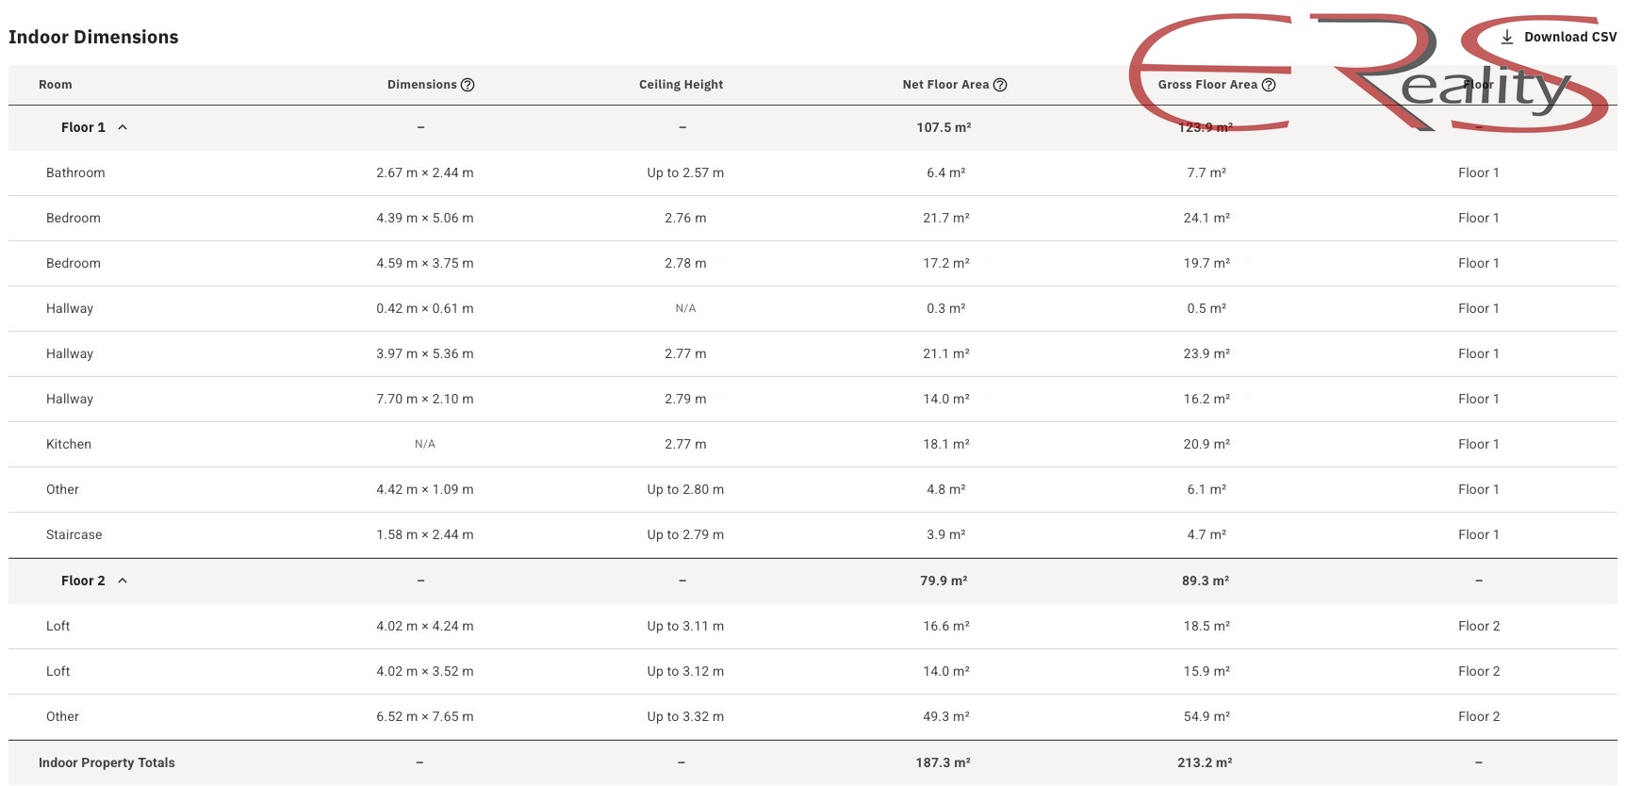Click the Indoor Property Totals row
The image size is (1625, 786).
[x=812, y=762]
